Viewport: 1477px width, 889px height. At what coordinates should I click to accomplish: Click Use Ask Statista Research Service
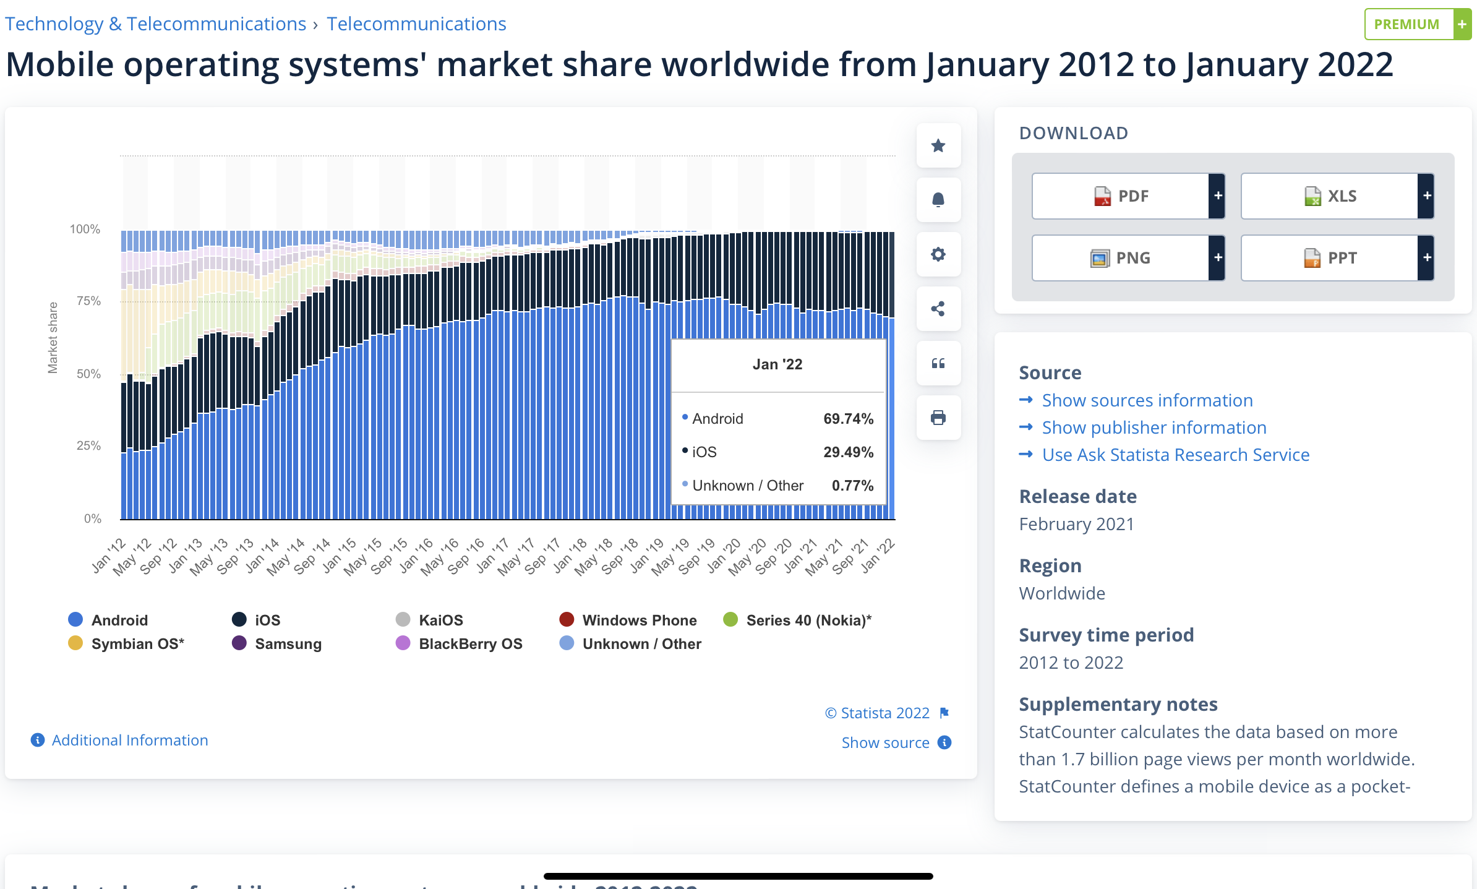1176,455
